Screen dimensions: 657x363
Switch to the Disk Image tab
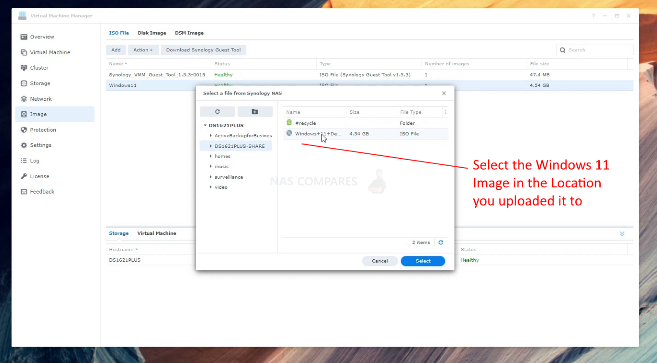(x=152, y=33)
